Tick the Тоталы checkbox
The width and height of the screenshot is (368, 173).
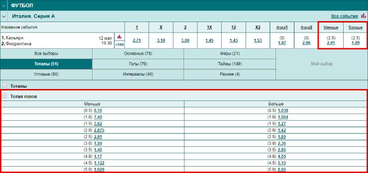tap(5, 85)
